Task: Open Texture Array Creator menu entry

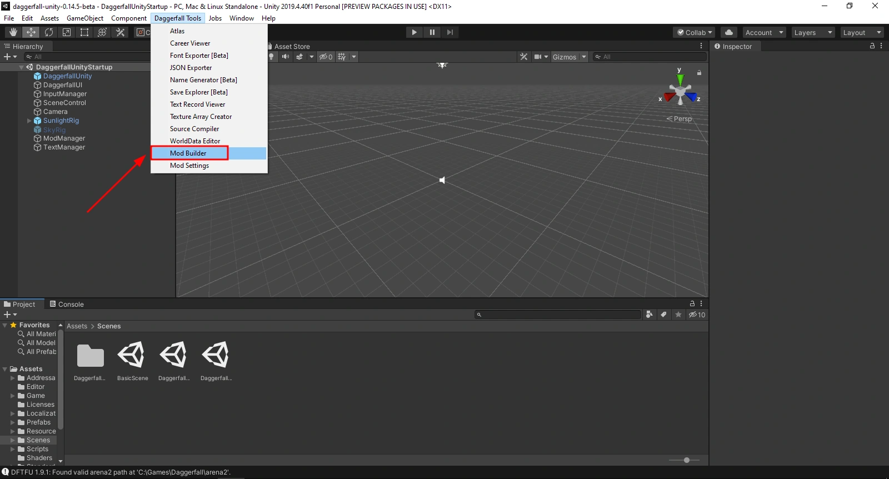Action: (x=209, y=117)
